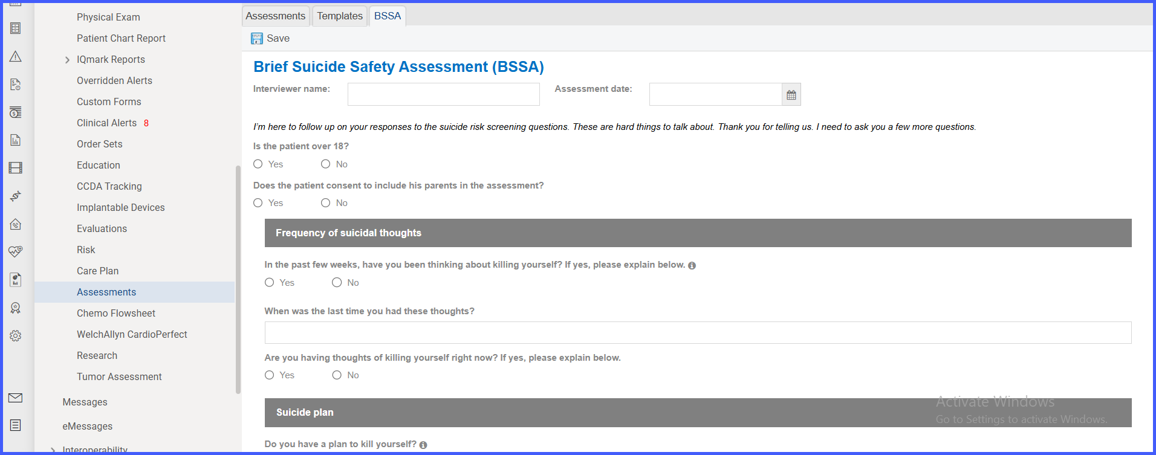Viewport: 1156px width, 455px height.
Task: Click the Save button label
Action: 278,38
